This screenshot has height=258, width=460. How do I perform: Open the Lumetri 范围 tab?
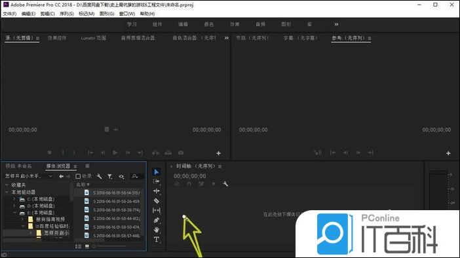(x=94, y=38)
